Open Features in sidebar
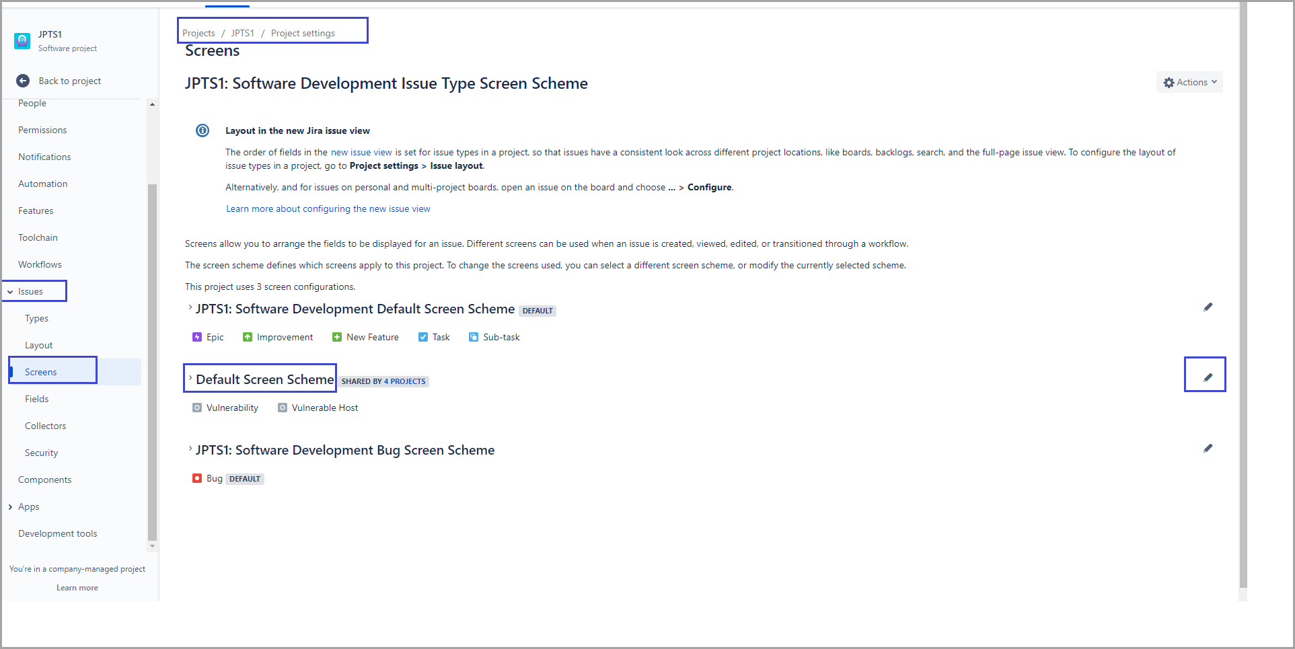Screen dimensions: 1295x649 click(36, 211)
